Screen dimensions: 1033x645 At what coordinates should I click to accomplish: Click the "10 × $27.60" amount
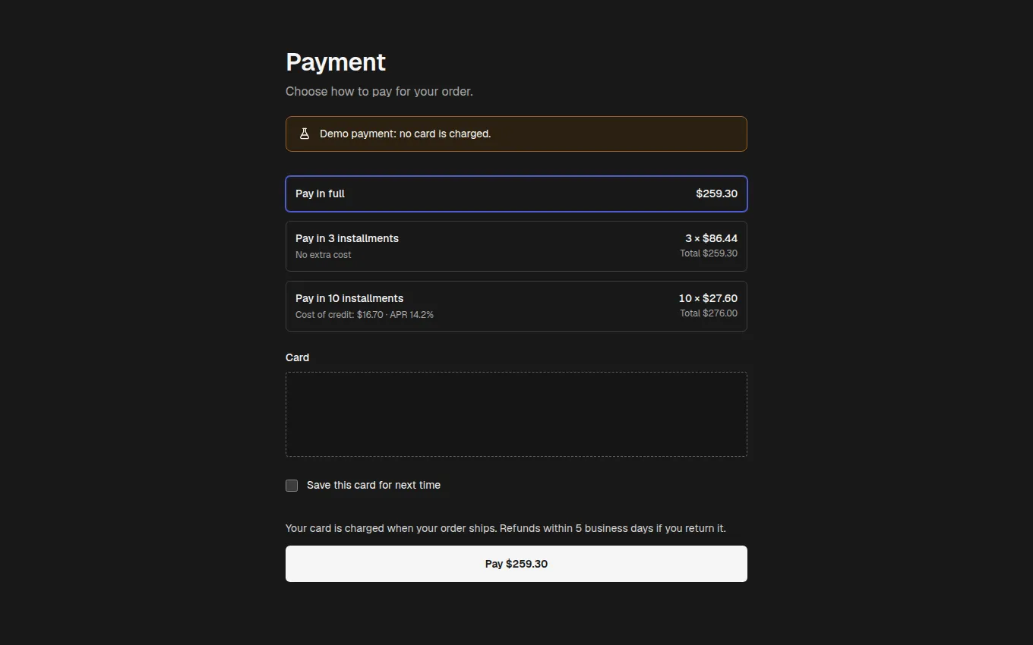coord(708,298)
